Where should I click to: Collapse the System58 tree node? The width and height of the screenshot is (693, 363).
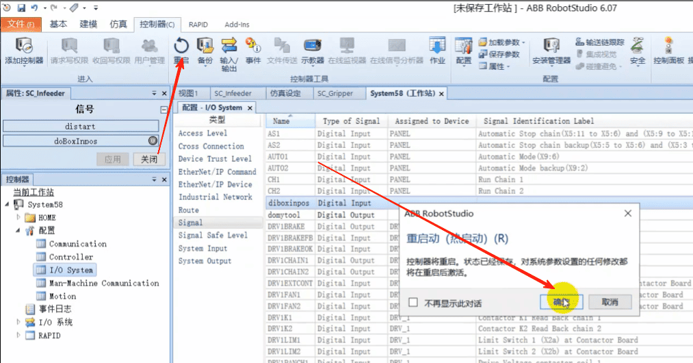tap(7, 205)
